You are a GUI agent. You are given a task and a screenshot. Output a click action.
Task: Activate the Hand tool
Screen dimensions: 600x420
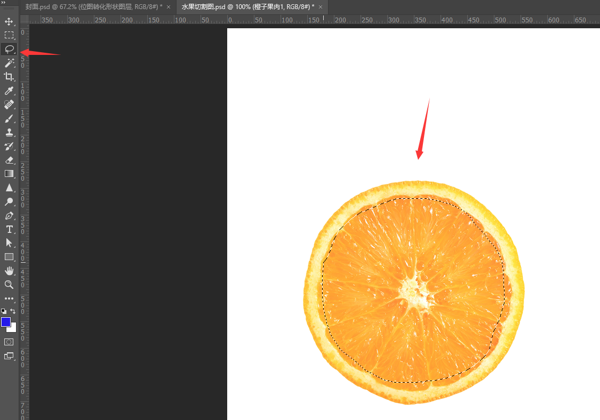(x=9, y=271)
